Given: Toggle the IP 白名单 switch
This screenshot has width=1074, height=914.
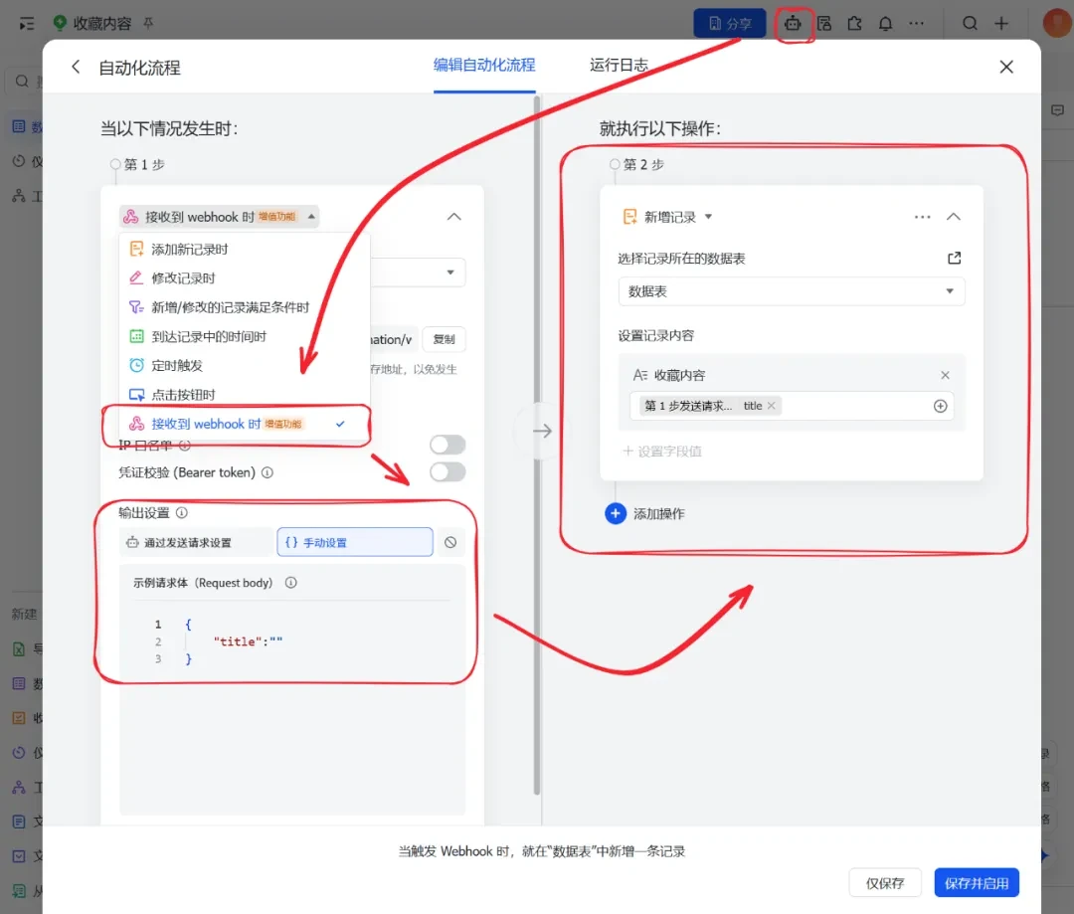Looking at the screenshot, I should click(x=447, y=445).
